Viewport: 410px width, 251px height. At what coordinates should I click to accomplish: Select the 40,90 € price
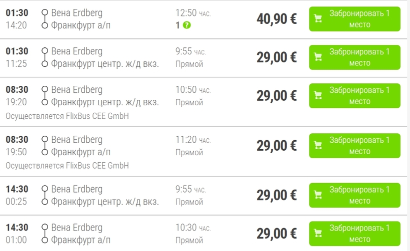click(x=276, y=19)
